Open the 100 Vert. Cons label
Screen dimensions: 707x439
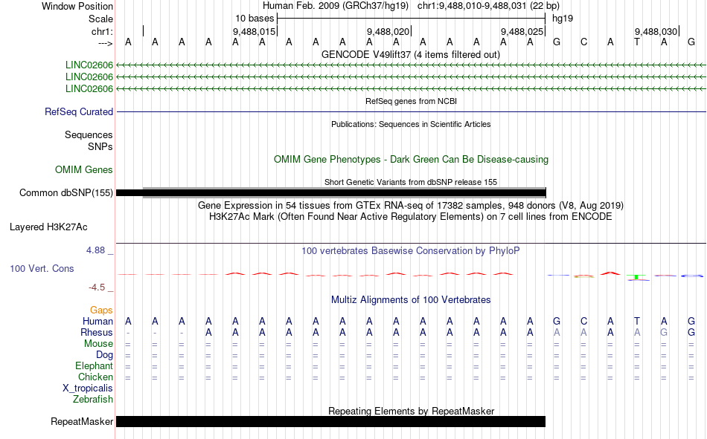42,268
